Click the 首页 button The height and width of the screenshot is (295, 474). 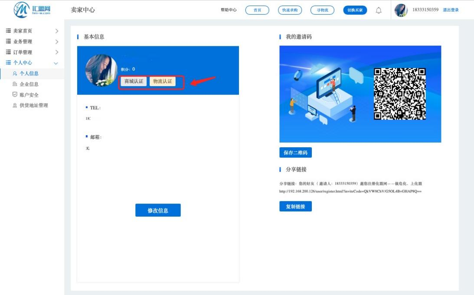[257, 10]
